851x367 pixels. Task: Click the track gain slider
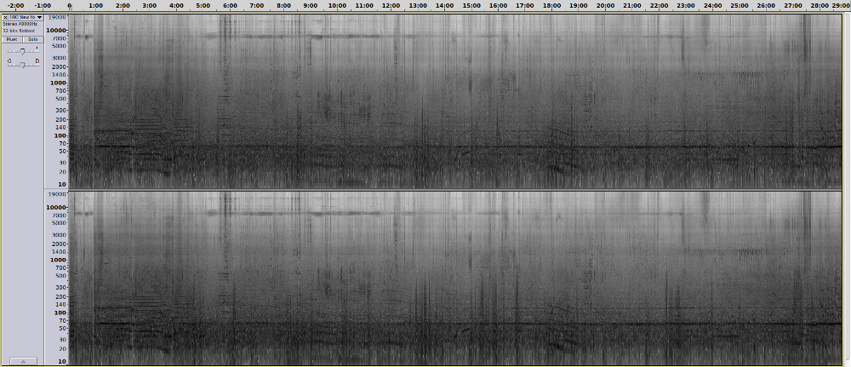[22, 51]
